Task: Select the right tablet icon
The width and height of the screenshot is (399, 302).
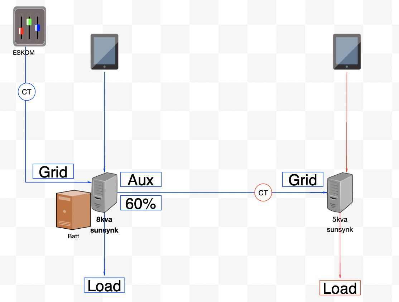Action: (347, 52)
